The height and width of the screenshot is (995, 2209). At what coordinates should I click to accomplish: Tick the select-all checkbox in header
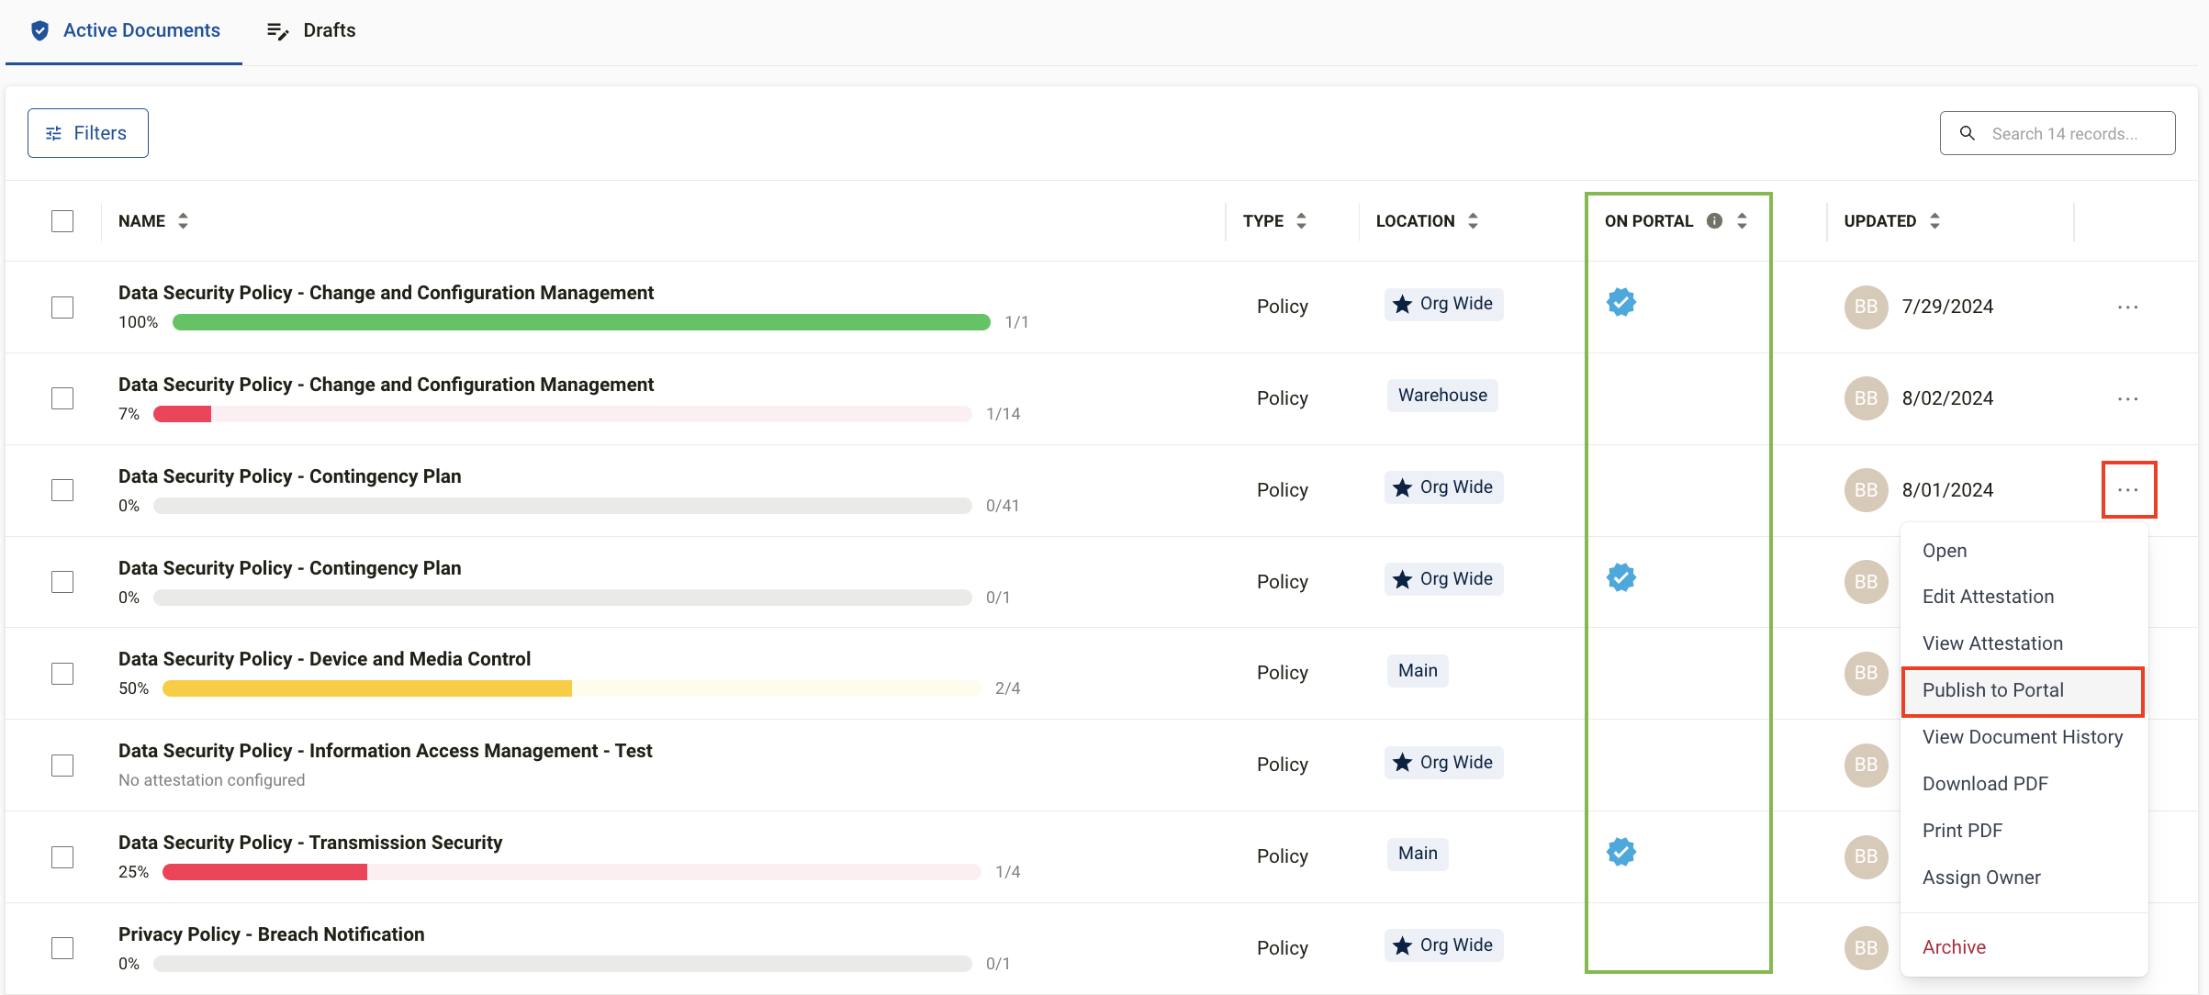[x=62, y=221]
